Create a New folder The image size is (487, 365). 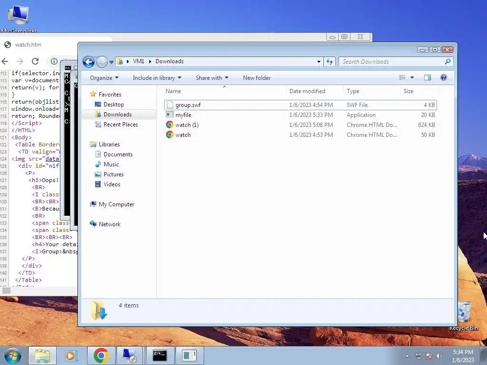point(257,77)
